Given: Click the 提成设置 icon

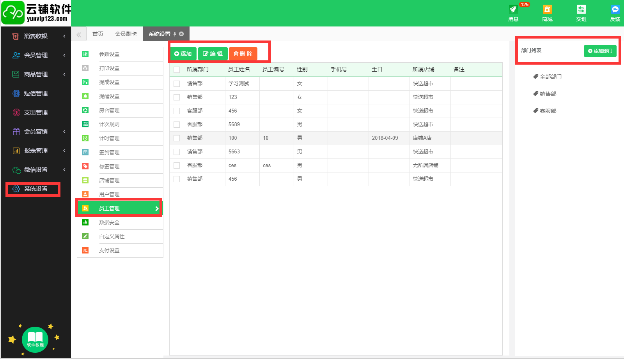Looking at the screenshot, I should click(85, 82).
